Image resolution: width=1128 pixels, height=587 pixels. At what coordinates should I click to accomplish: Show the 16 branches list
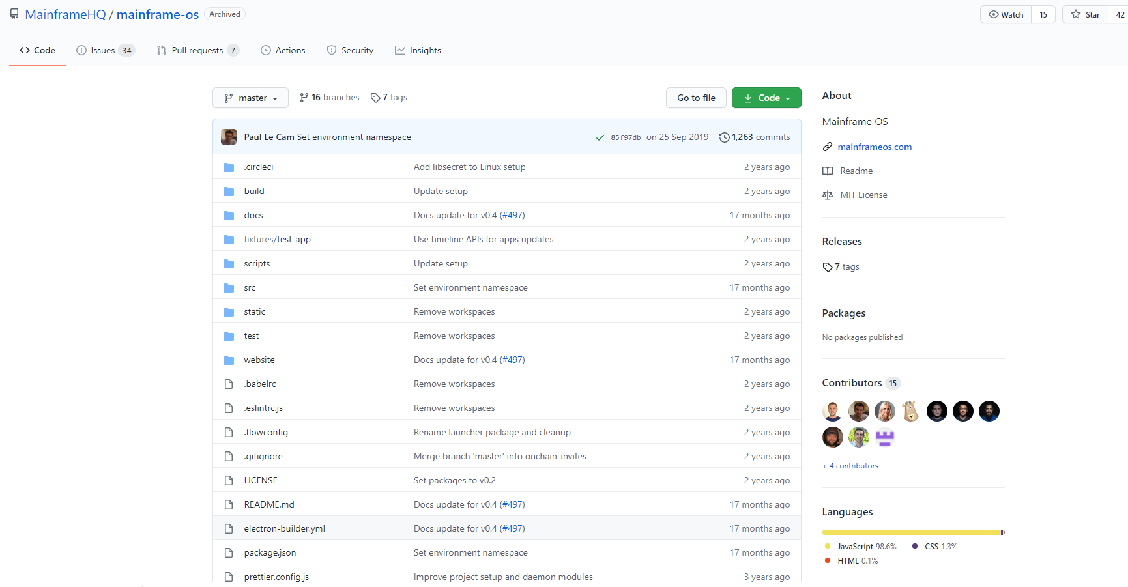coord(330,98)
